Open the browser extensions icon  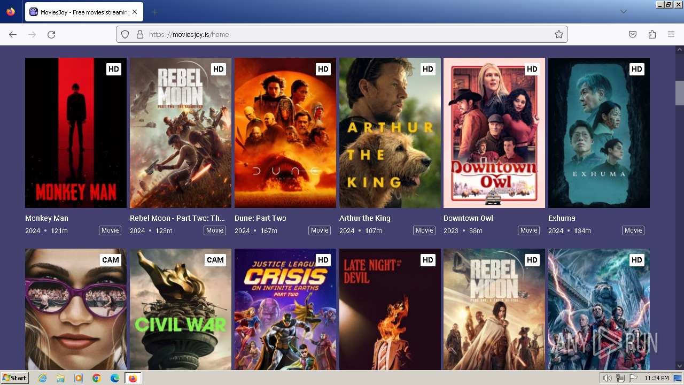(652, 34)
